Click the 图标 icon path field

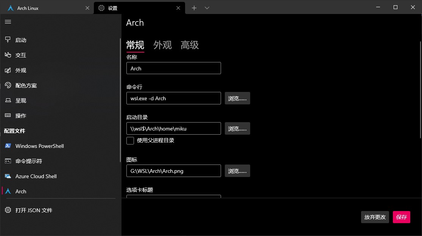pos(174,171)
